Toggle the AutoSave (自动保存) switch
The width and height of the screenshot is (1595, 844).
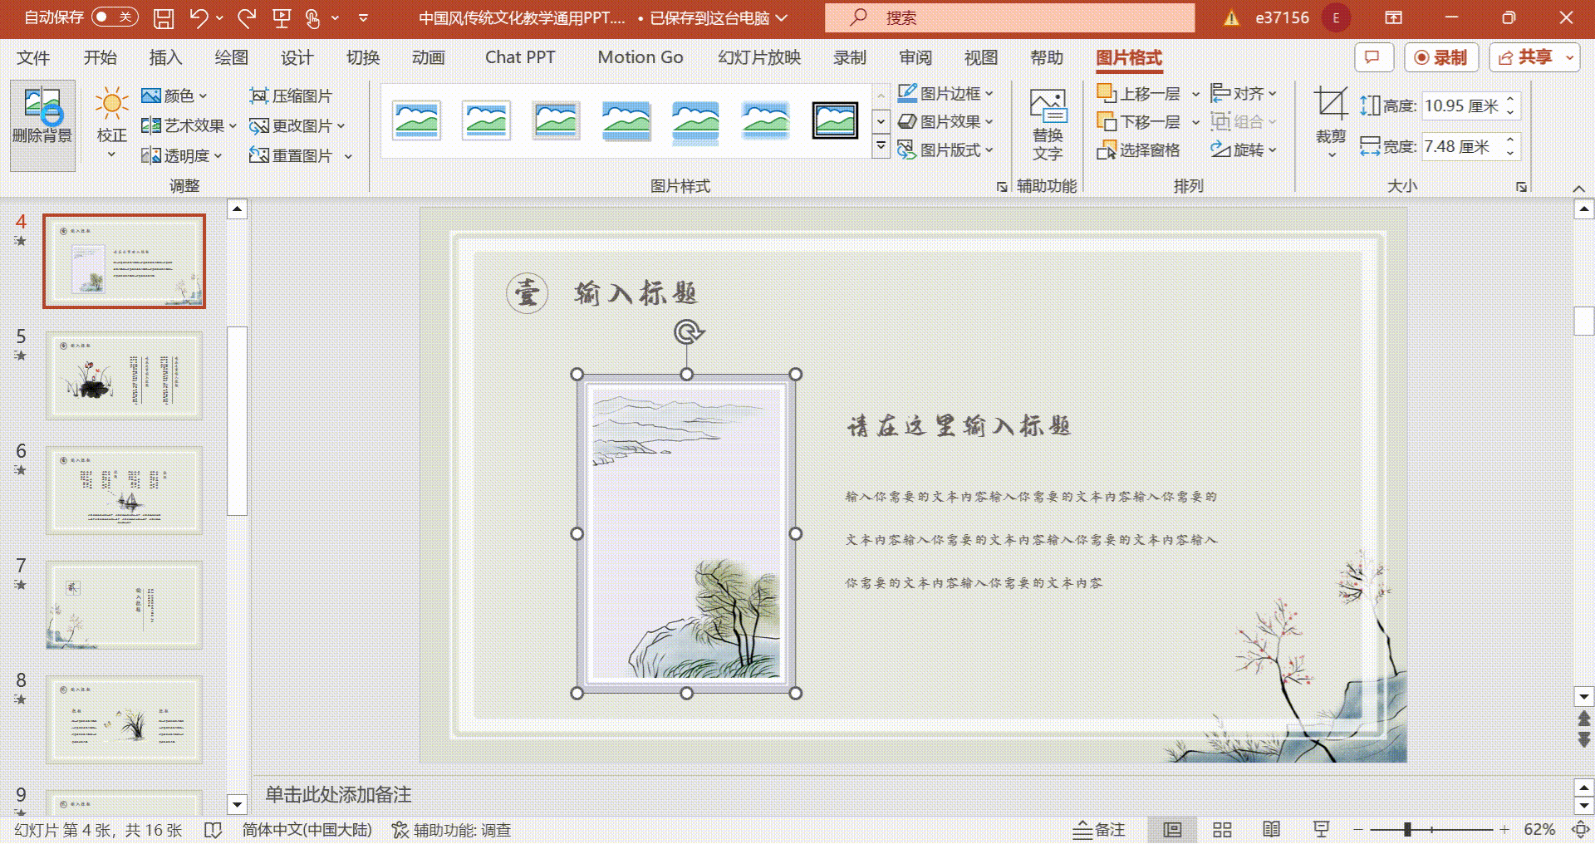coord(114,17)
